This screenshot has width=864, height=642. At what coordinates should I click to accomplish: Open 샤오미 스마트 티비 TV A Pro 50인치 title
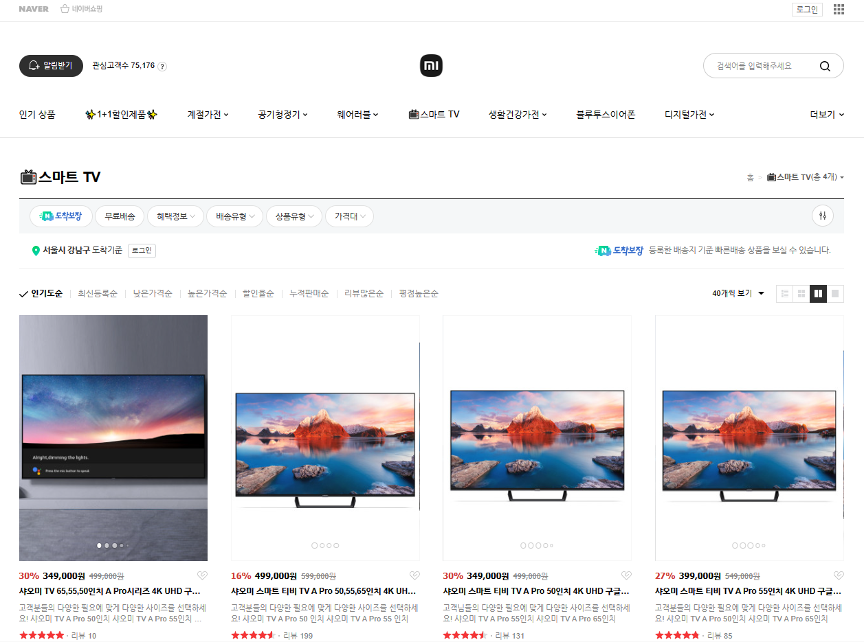(536, 591)
